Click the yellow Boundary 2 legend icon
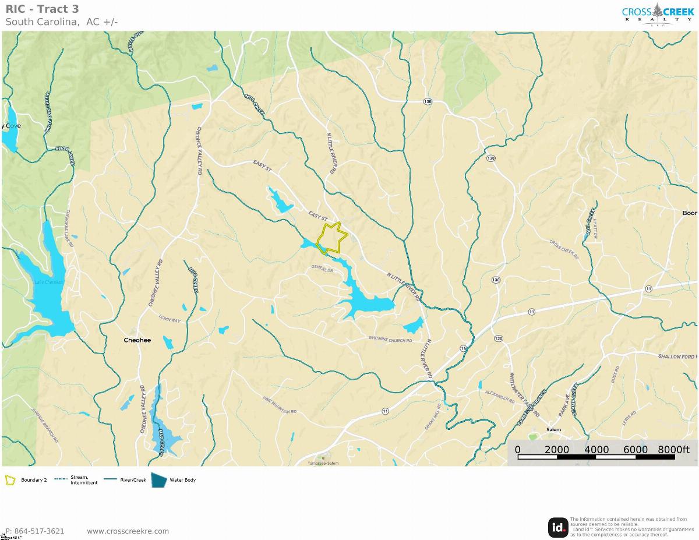The width and height of the screenshot is (699, 540). [x=10, y=480]
